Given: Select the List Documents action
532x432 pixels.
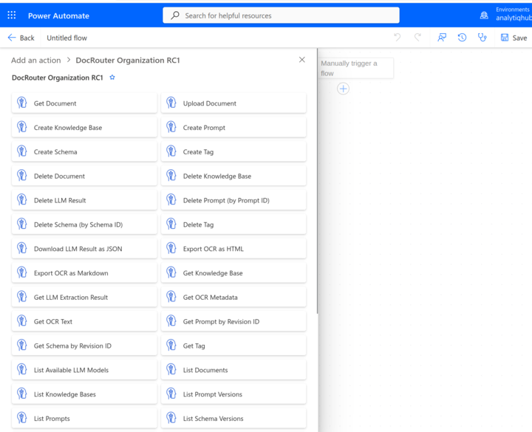Looking at the screenshot, I should [x=233, y=370].
